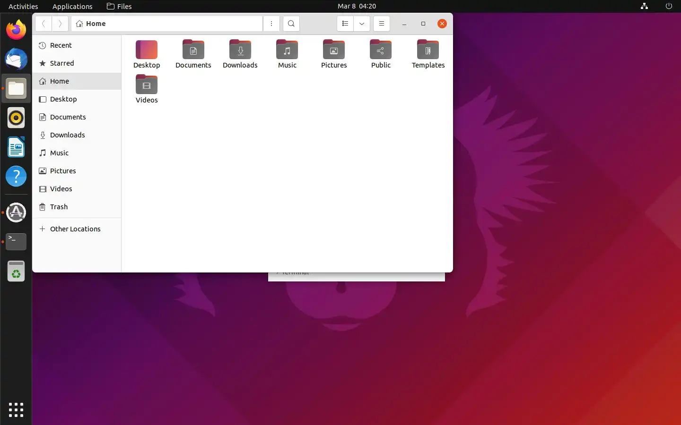Image resolution: width=681 pixels, height=425 pixels.
Task: Click the search magnifier button
Action: tap(291, 24)
